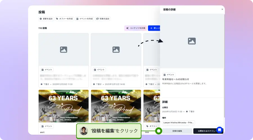This screenshot has width=253, height=140.
Task: Click the 投稿を編集 button
Action: point(177,131)
